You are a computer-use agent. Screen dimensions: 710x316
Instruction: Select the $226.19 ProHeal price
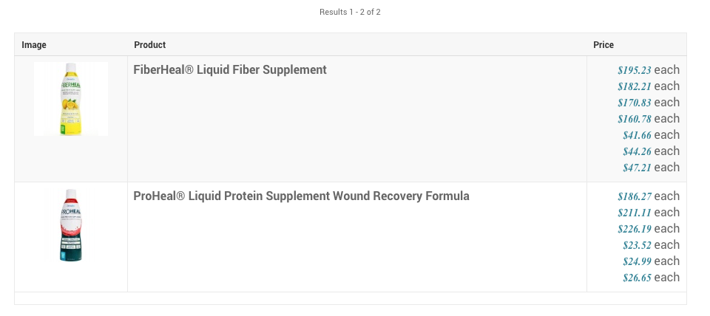[635, 229]
